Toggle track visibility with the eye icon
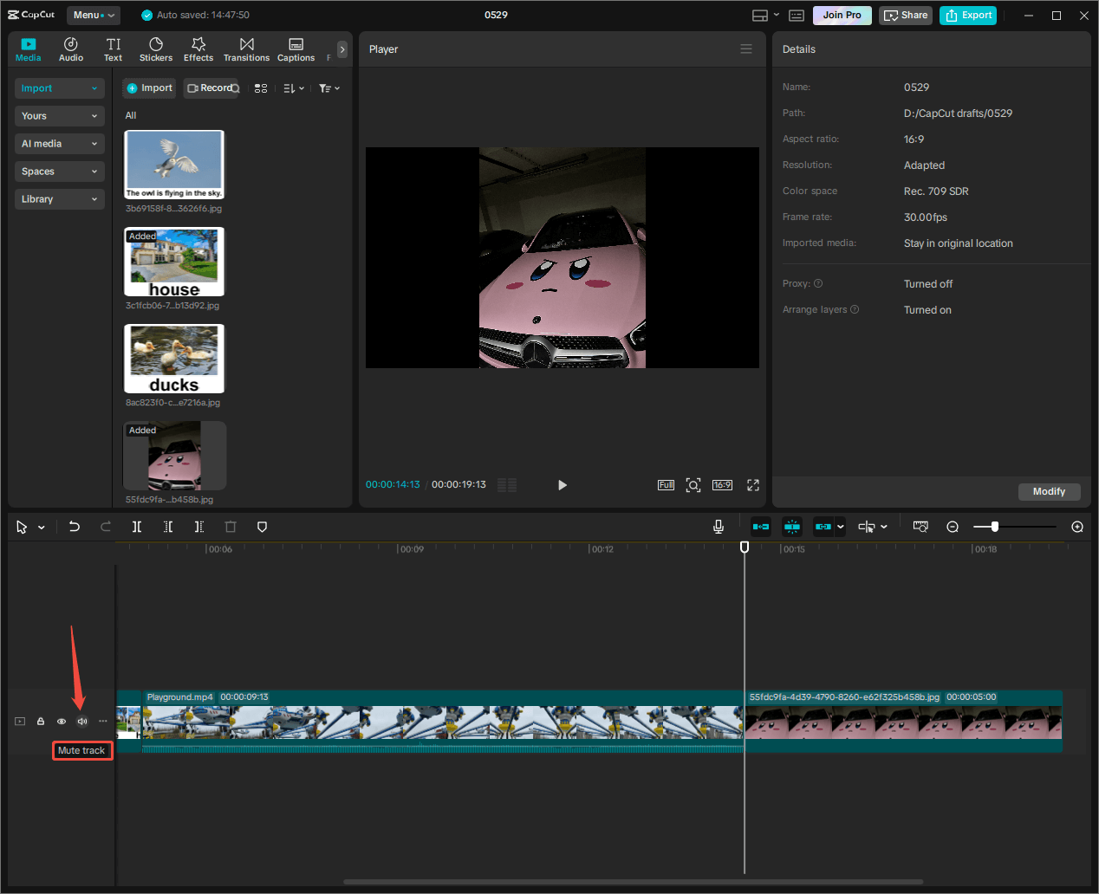 click(x=61, y=721)
